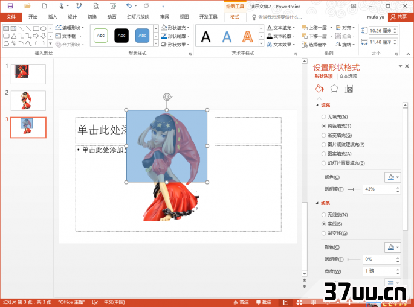Click the rotation handle above the rectangle

[x=167, y=97]
